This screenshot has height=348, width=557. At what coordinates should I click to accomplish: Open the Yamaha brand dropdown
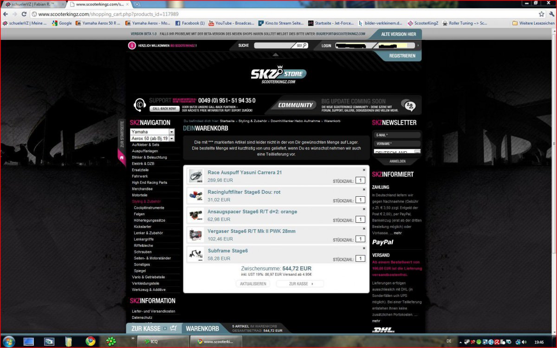tap(152, 132)
